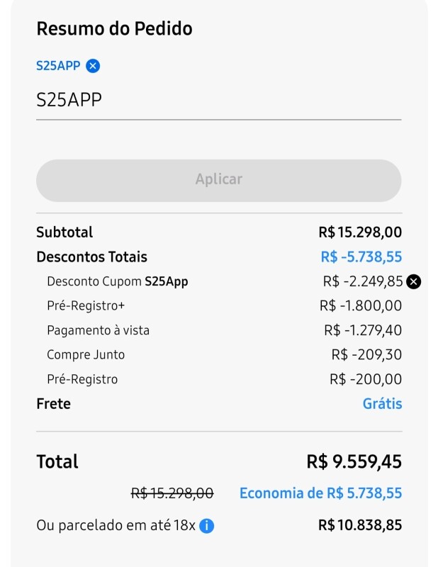
Task: Click the Economia de R$ 5.738,55 text
Action: 320,493
